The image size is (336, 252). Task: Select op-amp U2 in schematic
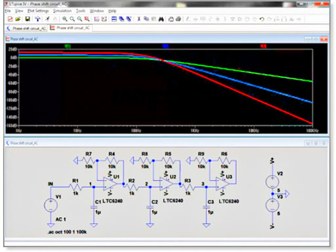pyautogui.click(x=166, y=184)
